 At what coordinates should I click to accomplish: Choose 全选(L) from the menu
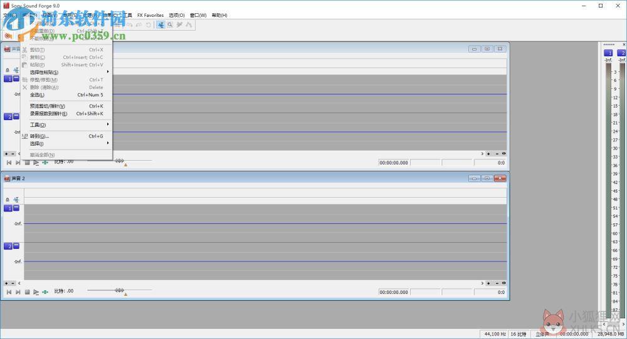66,95
